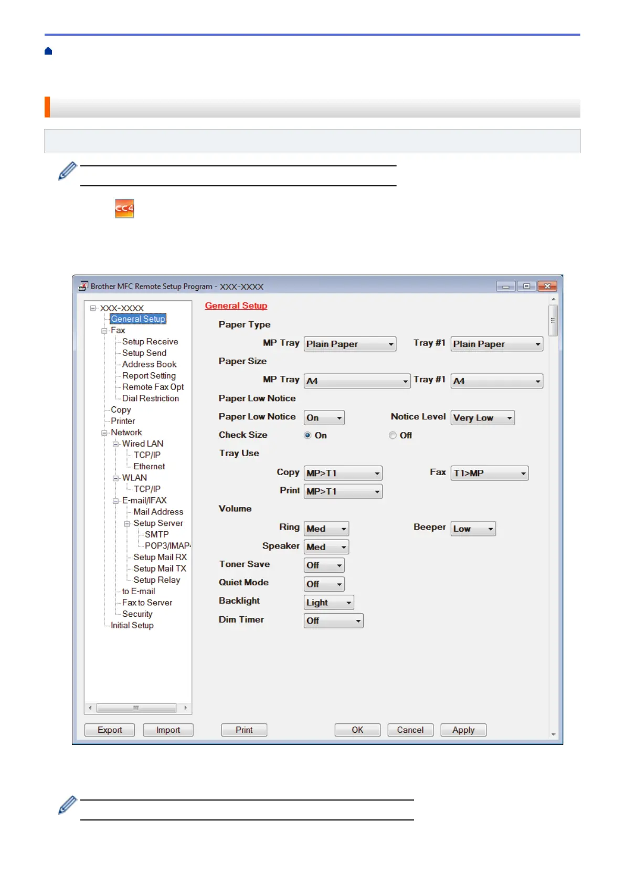Select the Check Size On radio button
Image resolution: width=625 pixels, height=884 pixels.
tap(308, 435)
